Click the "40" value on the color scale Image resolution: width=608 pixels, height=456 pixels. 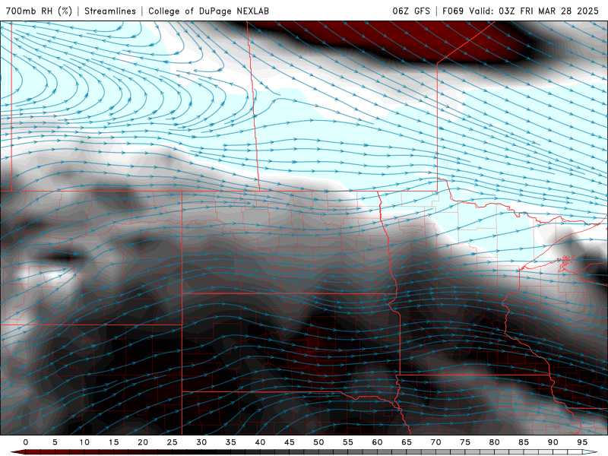pos(260,442)
